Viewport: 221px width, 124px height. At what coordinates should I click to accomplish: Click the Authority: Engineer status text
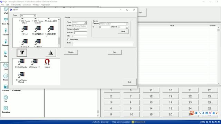pyautogui.click(x=100, y=122)
